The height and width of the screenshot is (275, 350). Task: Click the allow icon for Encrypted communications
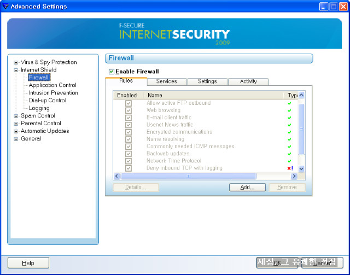tap(289, 132)
